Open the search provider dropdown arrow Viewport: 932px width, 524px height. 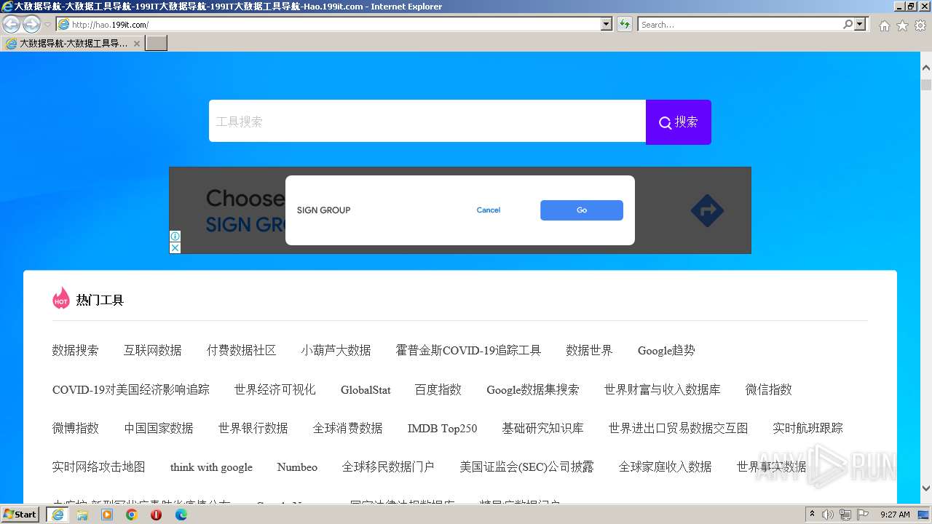pos(861,25)
